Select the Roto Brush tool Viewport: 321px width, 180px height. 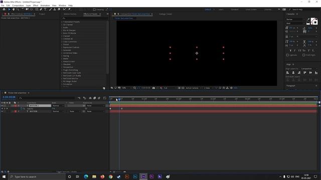pyautogui.click(x=65, y=9)
